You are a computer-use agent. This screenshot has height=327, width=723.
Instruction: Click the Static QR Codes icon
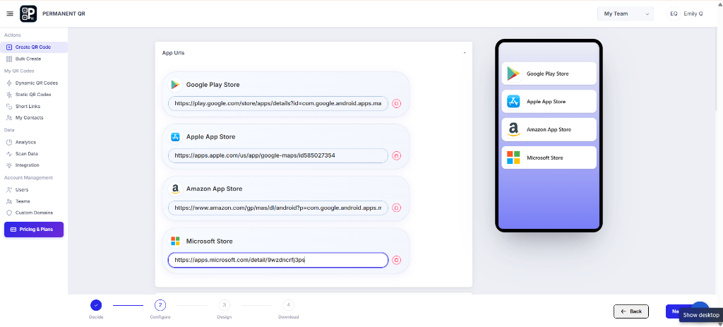(x=9, y=95)
